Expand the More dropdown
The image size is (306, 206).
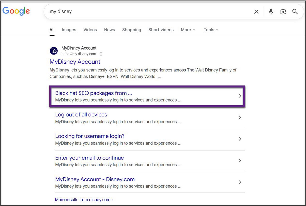click(188, 30)
